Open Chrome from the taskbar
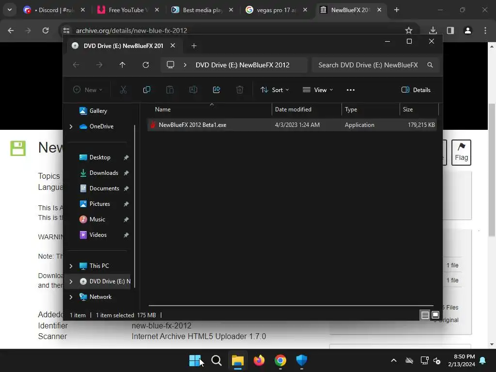Screen dimensions: 496x372 [280, 360]
